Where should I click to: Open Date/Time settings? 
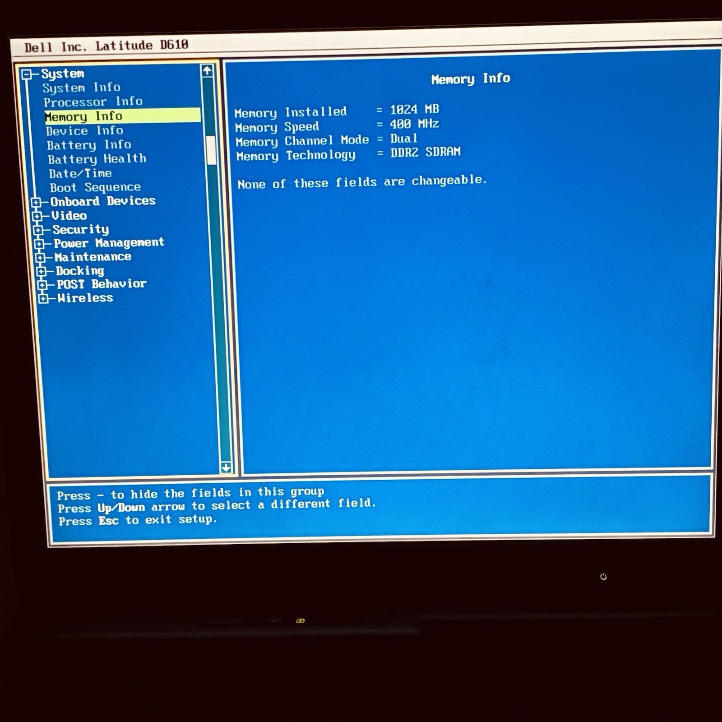pos(80,173)
